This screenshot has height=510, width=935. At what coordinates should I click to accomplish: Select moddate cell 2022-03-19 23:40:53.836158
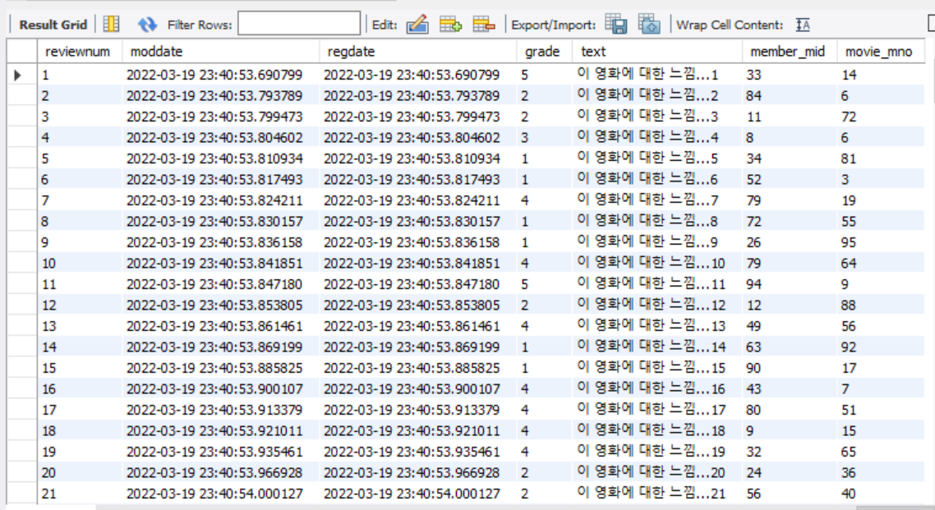[221, 242]
